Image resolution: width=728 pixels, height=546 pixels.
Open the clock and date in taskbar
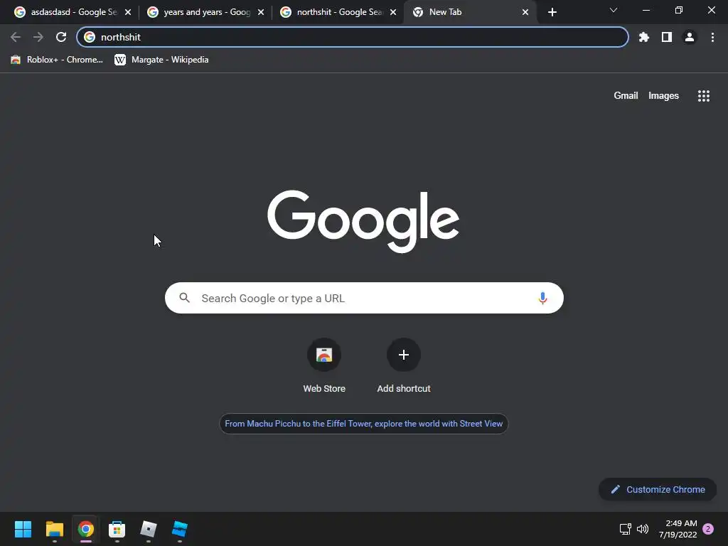(x=678, y=529)
